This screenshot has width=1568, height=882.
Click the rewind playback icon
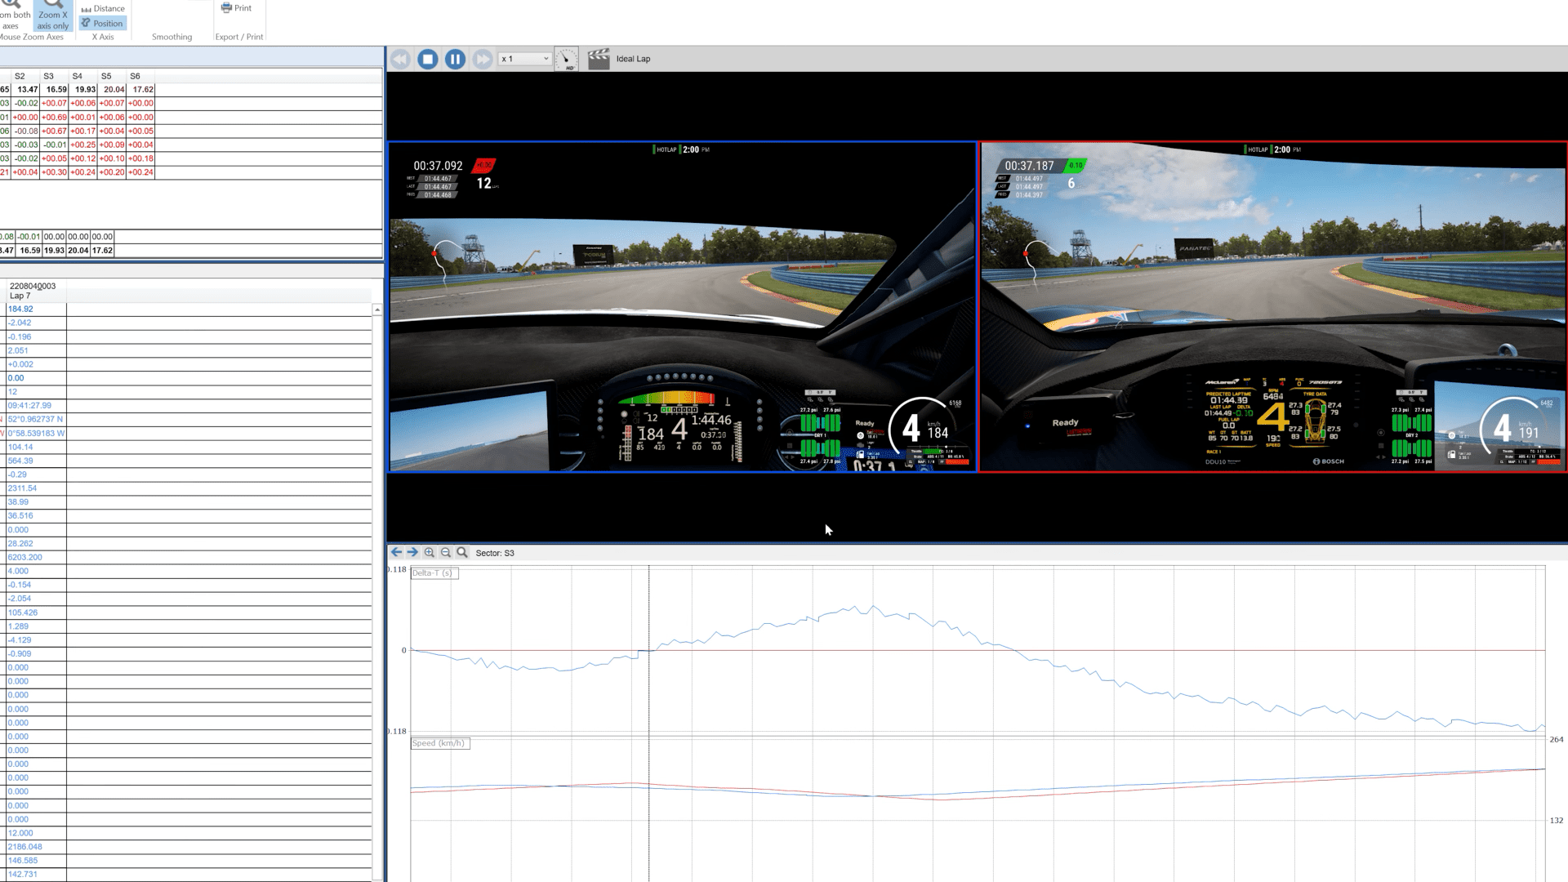(399, 58)
